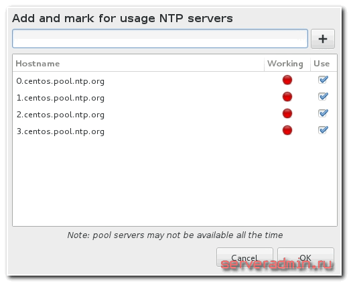349x283 pixels.
Task: Focus the NTP server hostname input field
Action: tap(160, 38)
